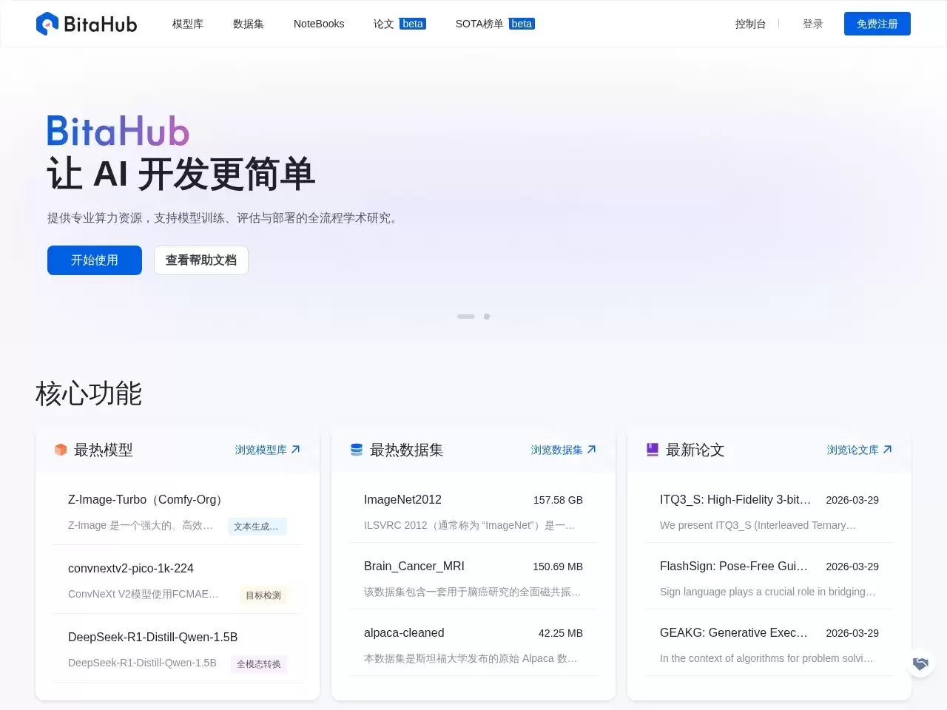Open the Brain_Cancer_MRI dataset
Image resolution: width=947 pixels, height=710 pixels.
pyautogui.click(x=414, y=567)
